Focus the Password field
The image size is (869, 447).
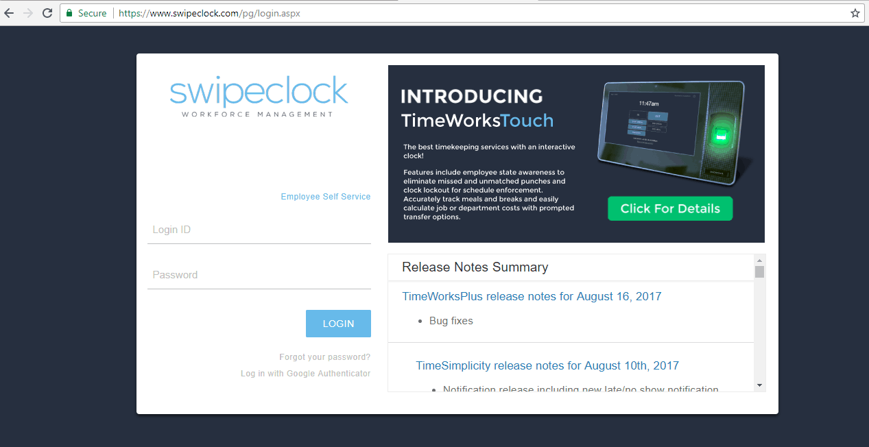(259, 276)
